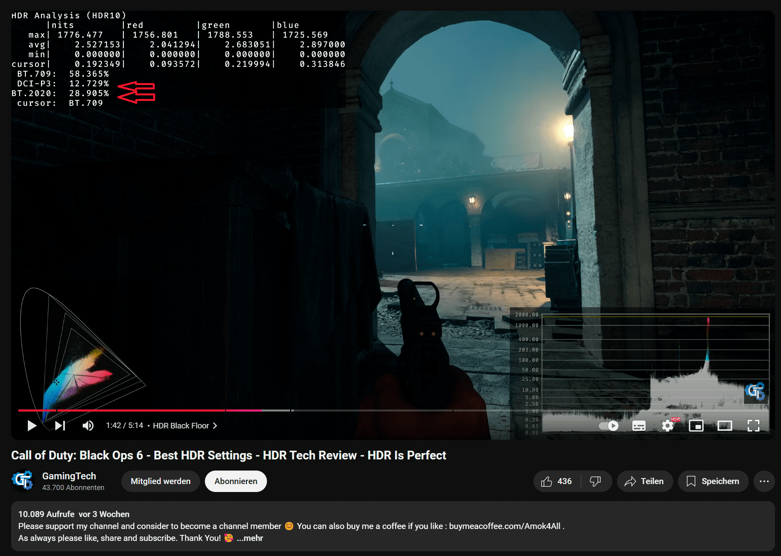Skip to next video

pos(60,426)
